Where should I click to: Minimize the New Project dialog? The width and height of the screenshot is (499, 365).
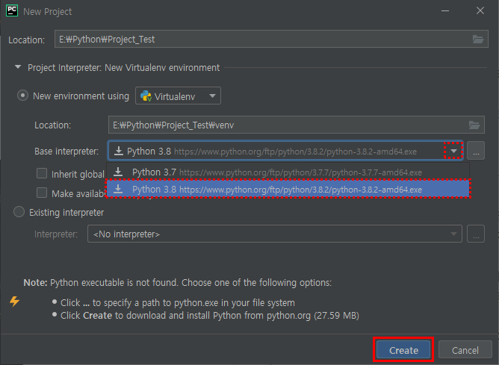point(445,10)
